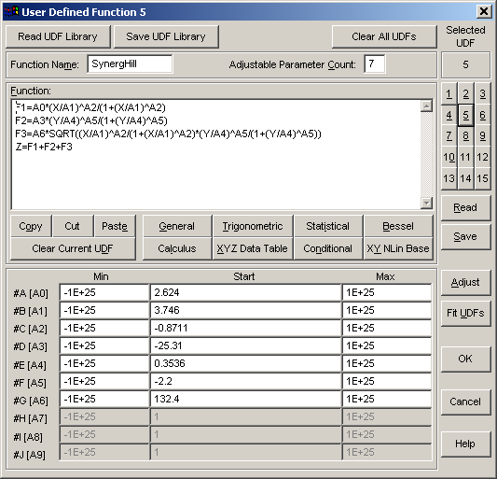497x479 pixels.
Task: Click the Adjust button
Action: click(x=465, y=283)
